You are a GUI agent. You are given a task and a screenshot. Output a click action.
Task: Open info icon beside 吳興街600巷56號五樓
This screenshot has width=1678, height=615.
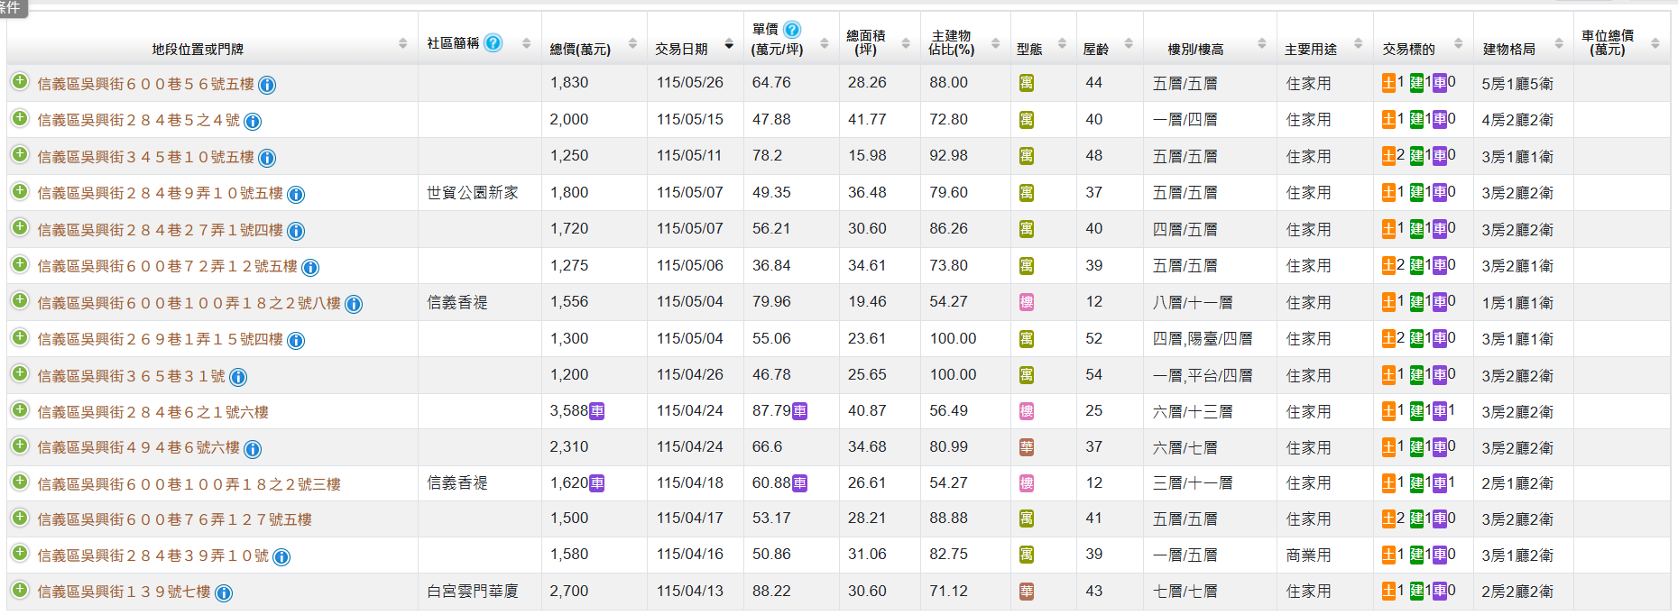pos(267,85)
